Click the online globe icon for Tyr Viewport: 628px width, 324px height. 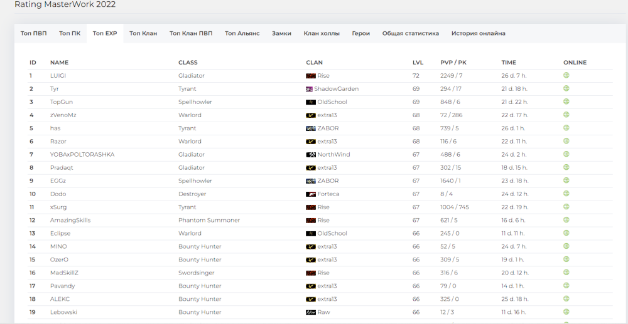point(566,88)
